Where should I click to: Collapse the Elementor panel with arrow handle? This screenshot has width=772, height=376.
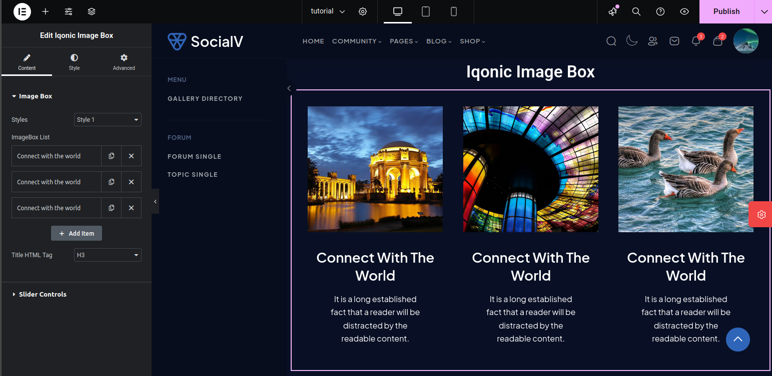tap(155, 201)
